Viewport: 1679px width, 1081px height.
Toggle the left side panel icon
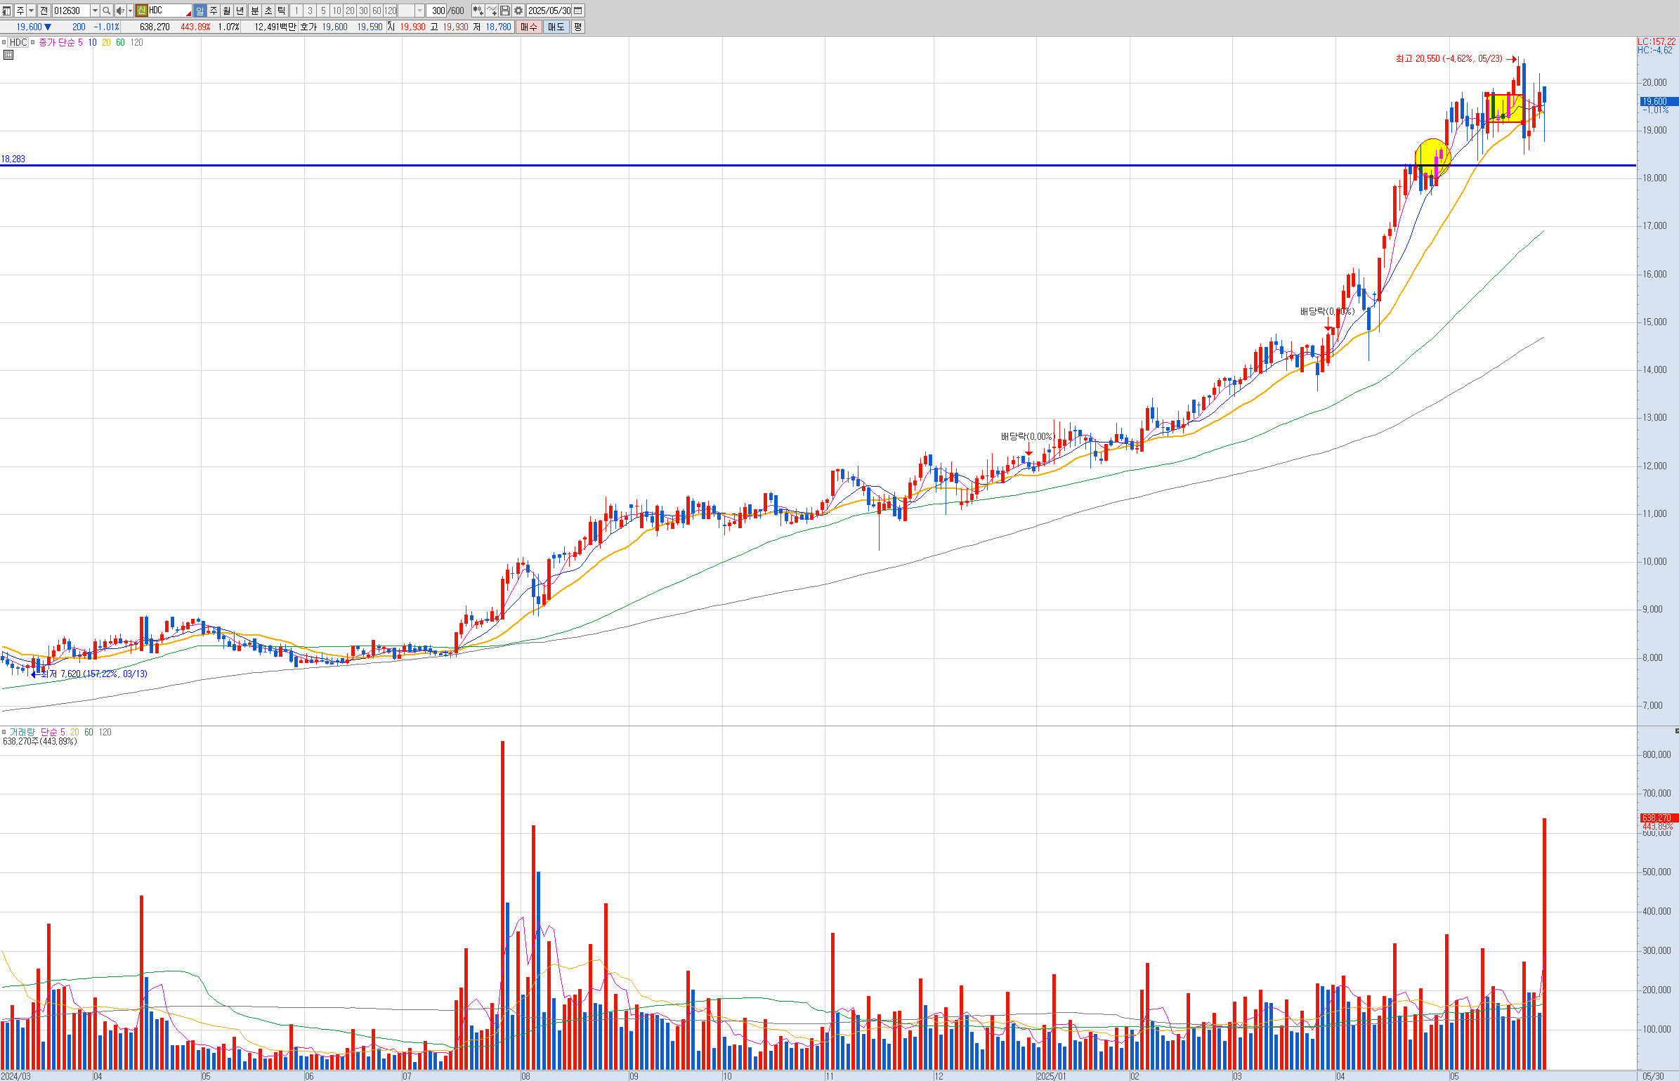coord(6,11)
